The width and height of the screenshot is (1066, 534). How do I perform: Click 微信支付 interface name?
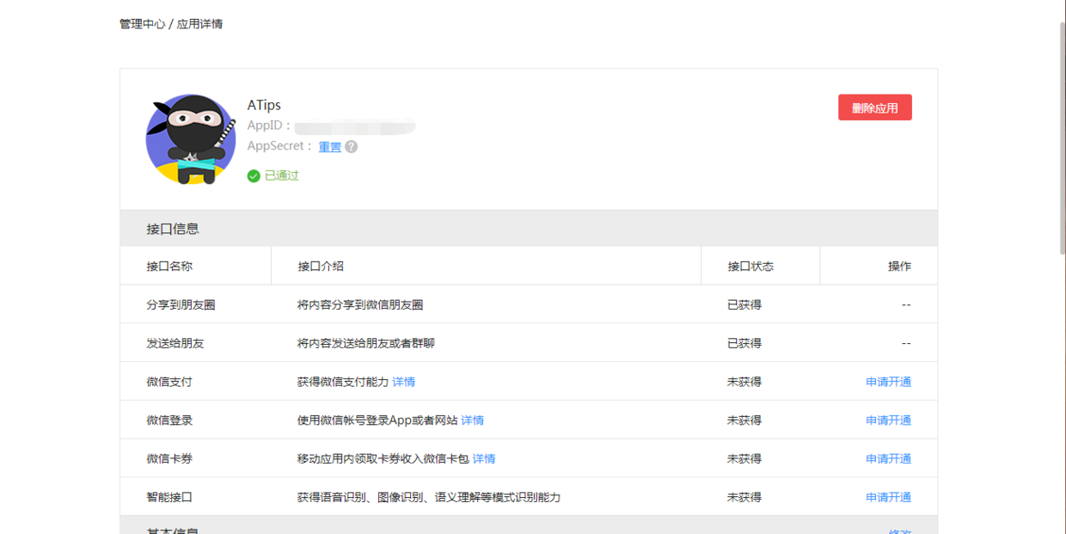(x=169, y=382)
